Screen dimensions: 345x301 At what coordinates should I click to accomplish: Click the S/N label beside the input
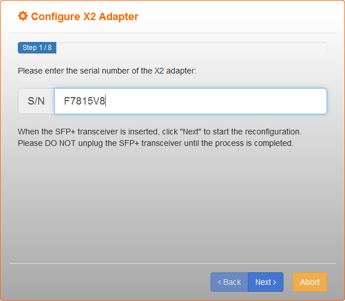36,101
